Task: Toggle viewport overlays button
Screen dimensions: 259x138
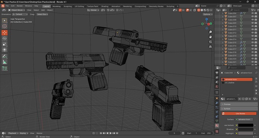Action: click(x=187, y=10)
